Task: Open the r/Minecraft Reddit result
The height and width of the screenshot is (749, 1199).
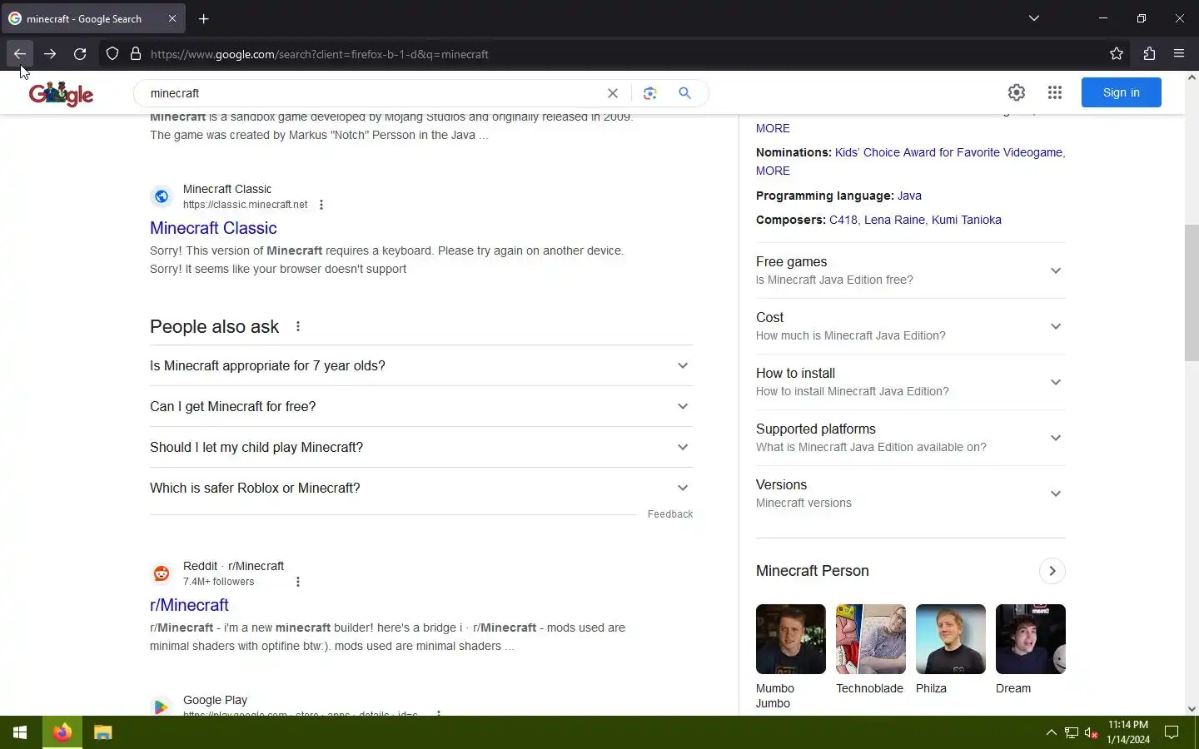Action: coord(189,605)
